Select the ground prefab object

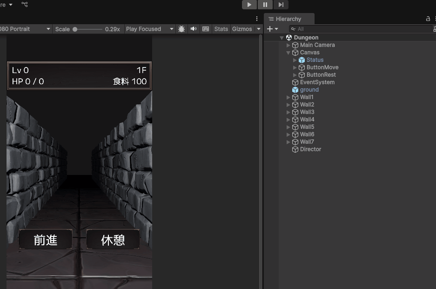pos(309,90)
